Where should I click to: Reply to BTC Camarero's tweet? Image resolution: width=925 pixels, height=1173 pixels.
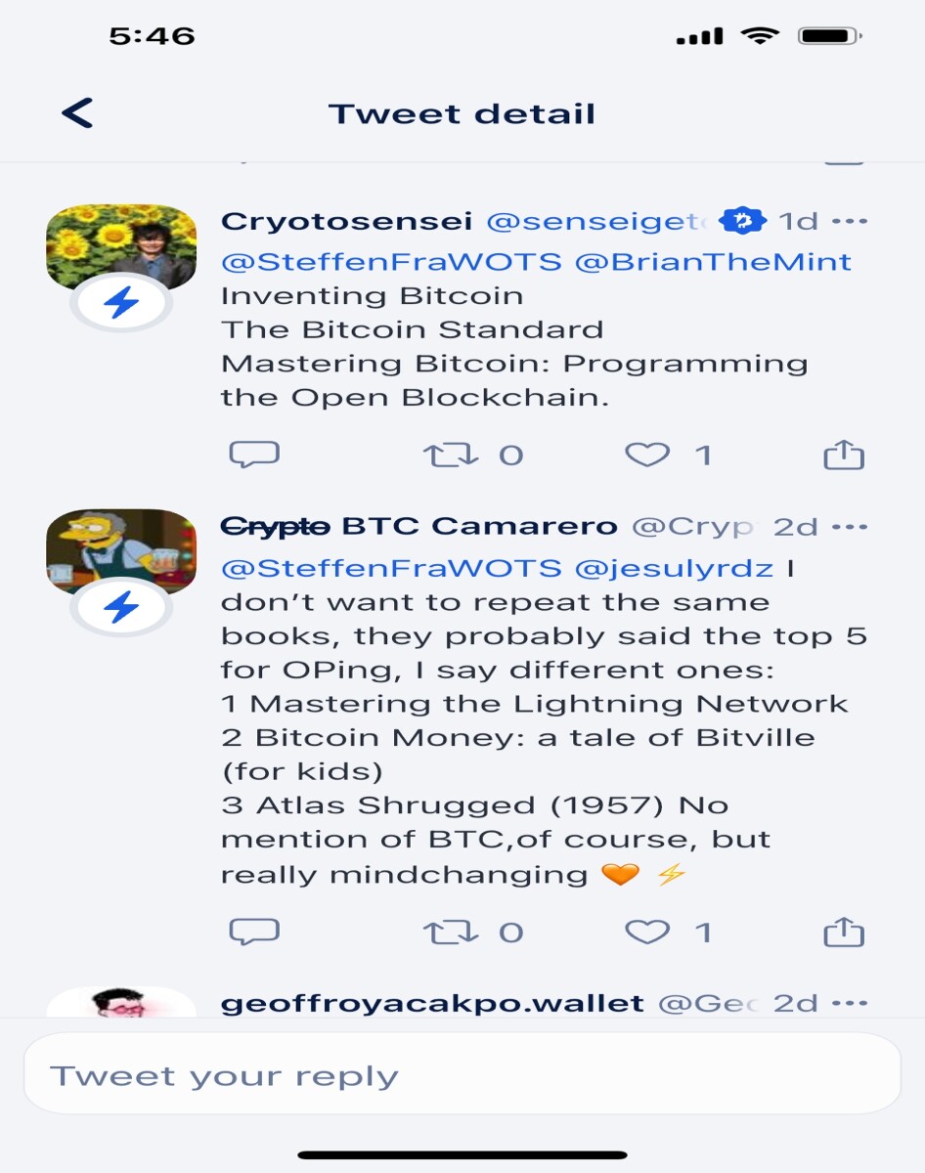click(x=254, y=932)
